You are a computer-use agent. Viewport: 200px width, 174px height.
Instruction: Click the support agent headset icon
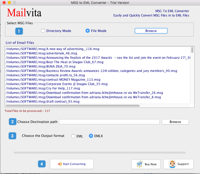tap(172, 164)
